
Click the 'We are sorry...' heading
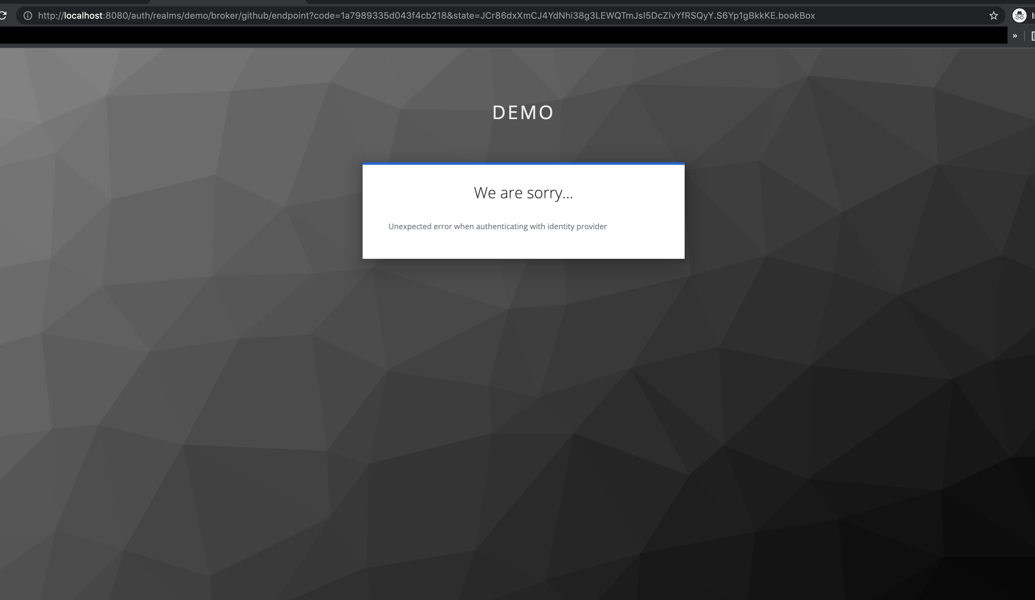click(x=523, y=192)
